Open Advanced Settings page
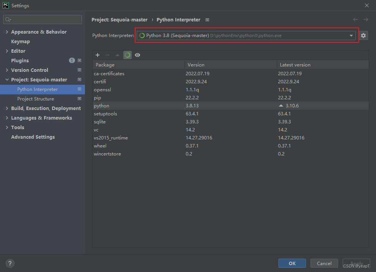376x272 pixels. click(33, 137)
